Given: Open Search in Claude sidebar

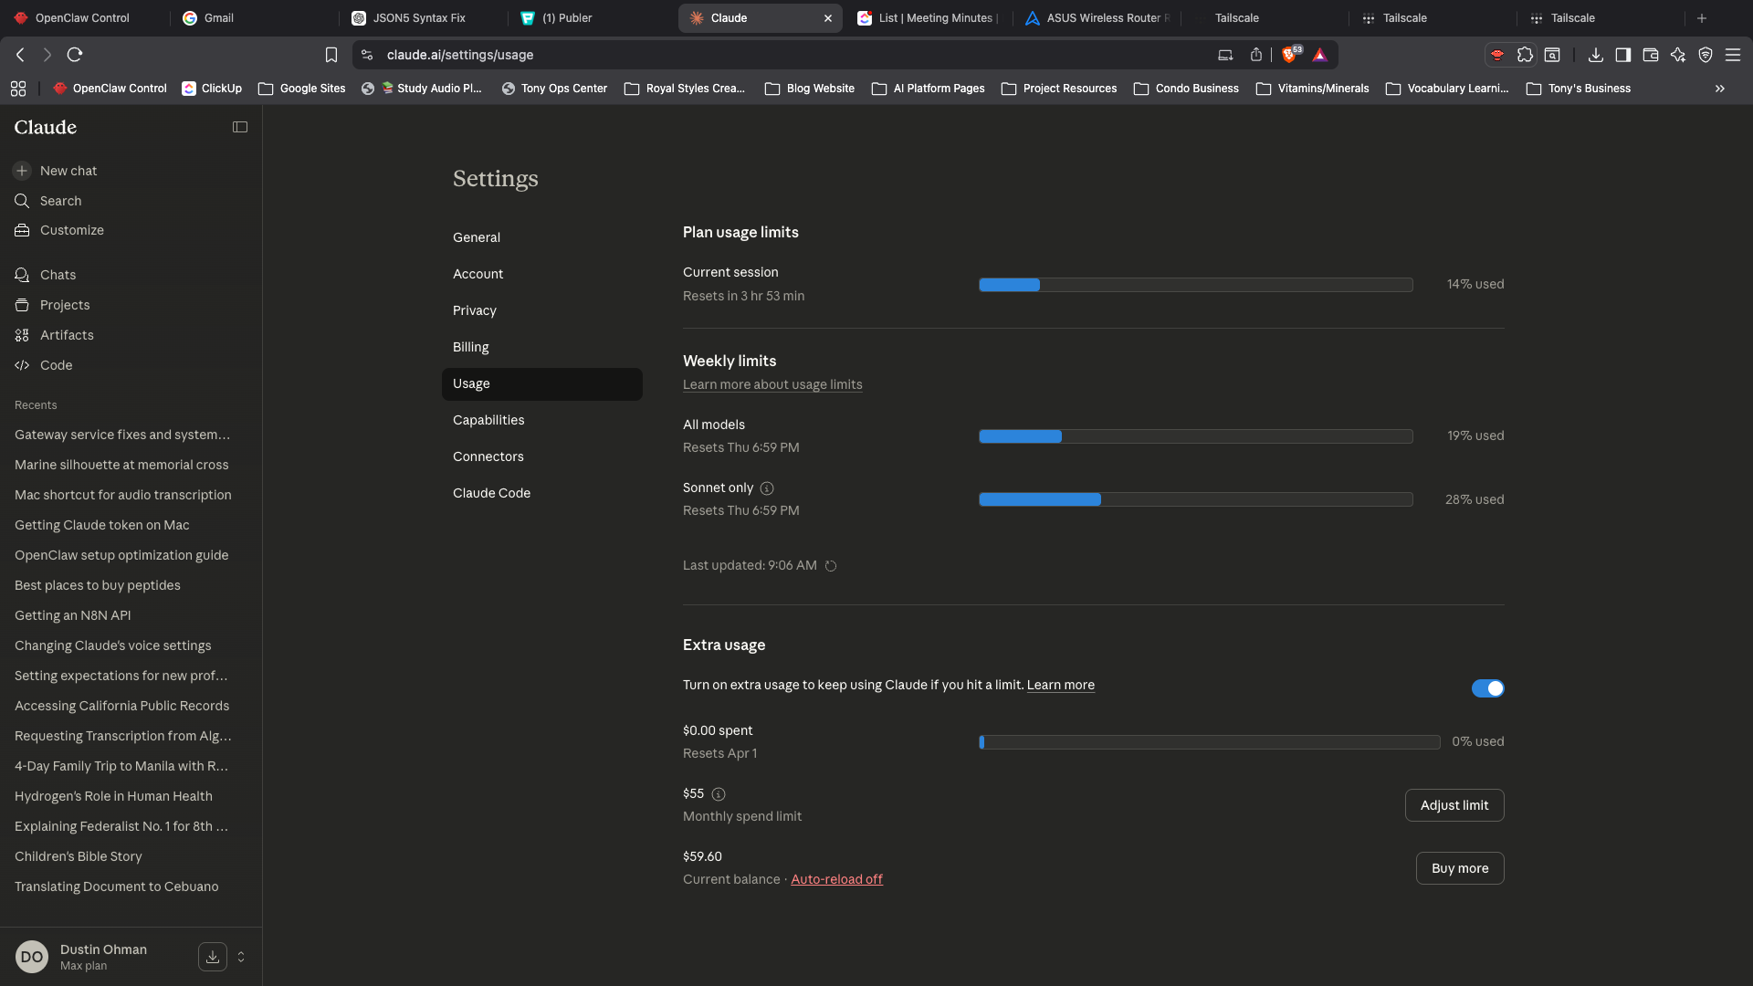Looking at the screenshot, I should (60, 201).
